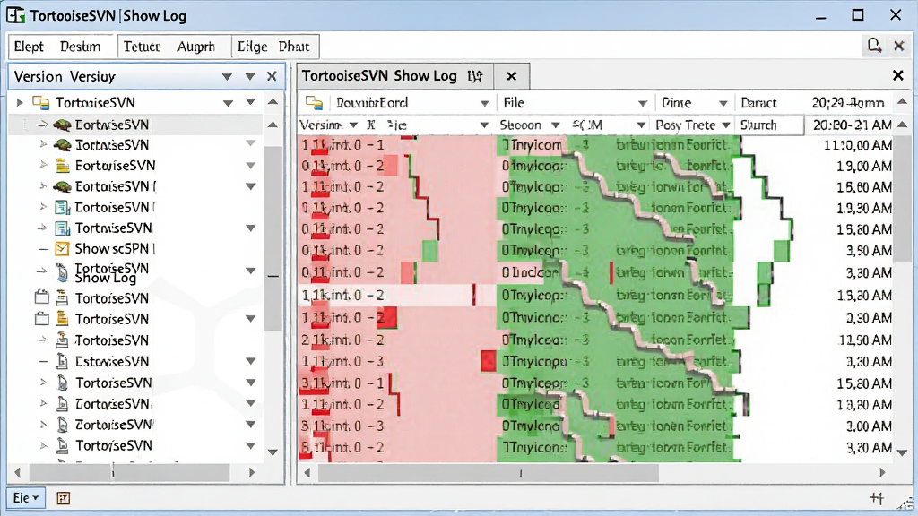Open the Elept menu

[29, 47]
